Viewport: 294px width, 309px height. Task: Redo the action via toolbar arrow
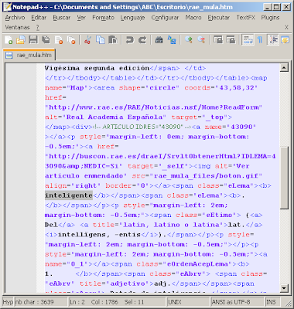pyautogui.click(x=142, y=40)
